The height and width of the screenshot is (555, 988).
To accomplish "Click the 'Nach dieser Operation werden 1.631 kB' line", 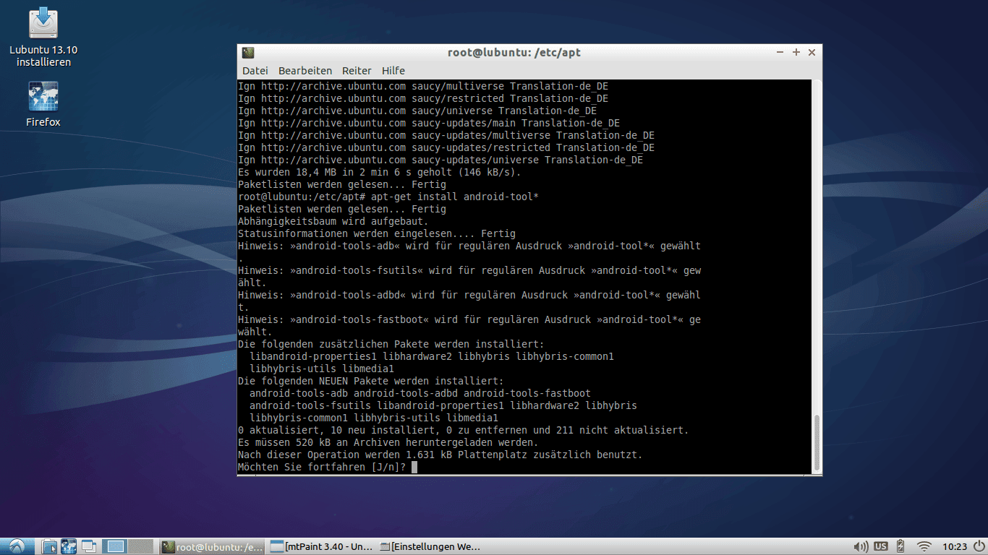I will click(x=440, y=455).
